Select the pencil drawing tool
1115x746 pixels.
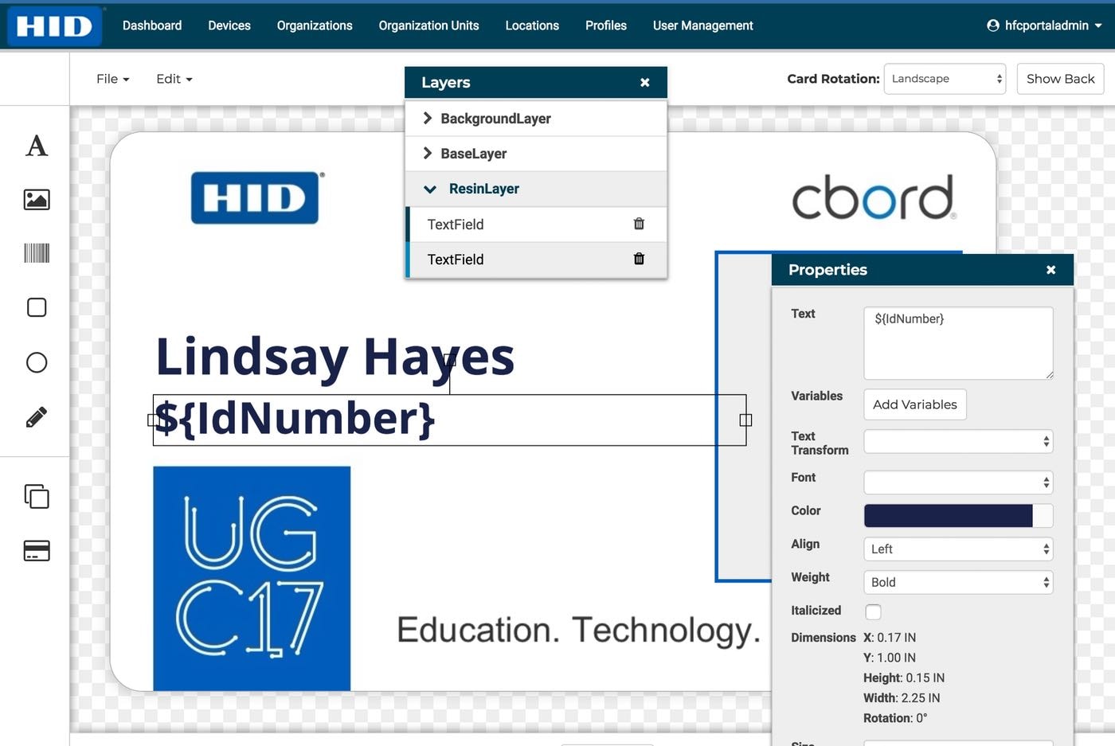(37, 416)
